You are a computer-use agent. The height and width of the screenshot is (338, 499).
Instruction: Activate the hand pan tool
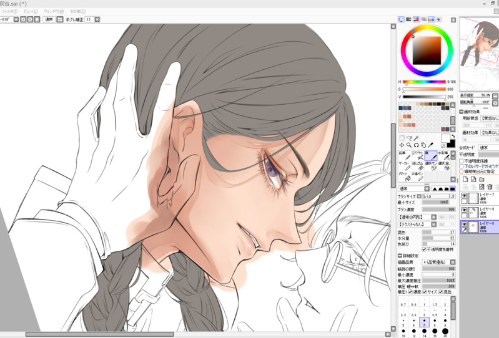pyautogui.click(x=423, y=145)
